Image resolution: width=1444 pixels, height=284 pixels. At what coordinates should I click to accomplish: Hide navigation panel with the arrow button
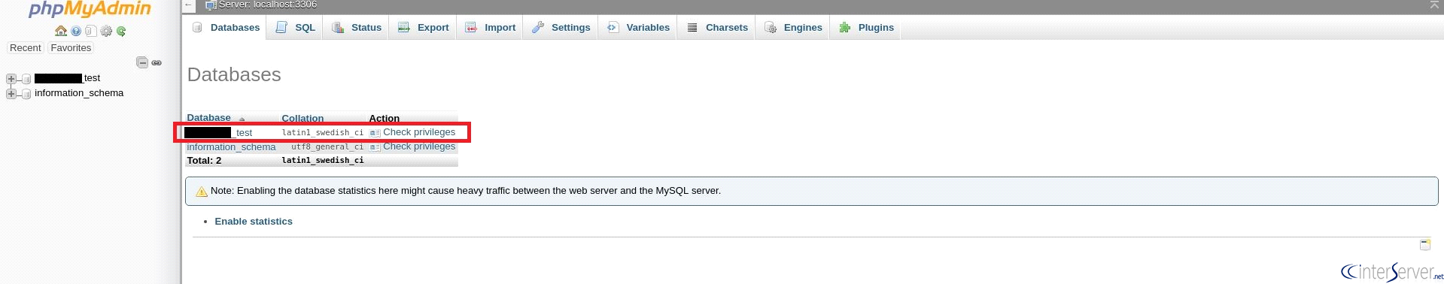188,5
